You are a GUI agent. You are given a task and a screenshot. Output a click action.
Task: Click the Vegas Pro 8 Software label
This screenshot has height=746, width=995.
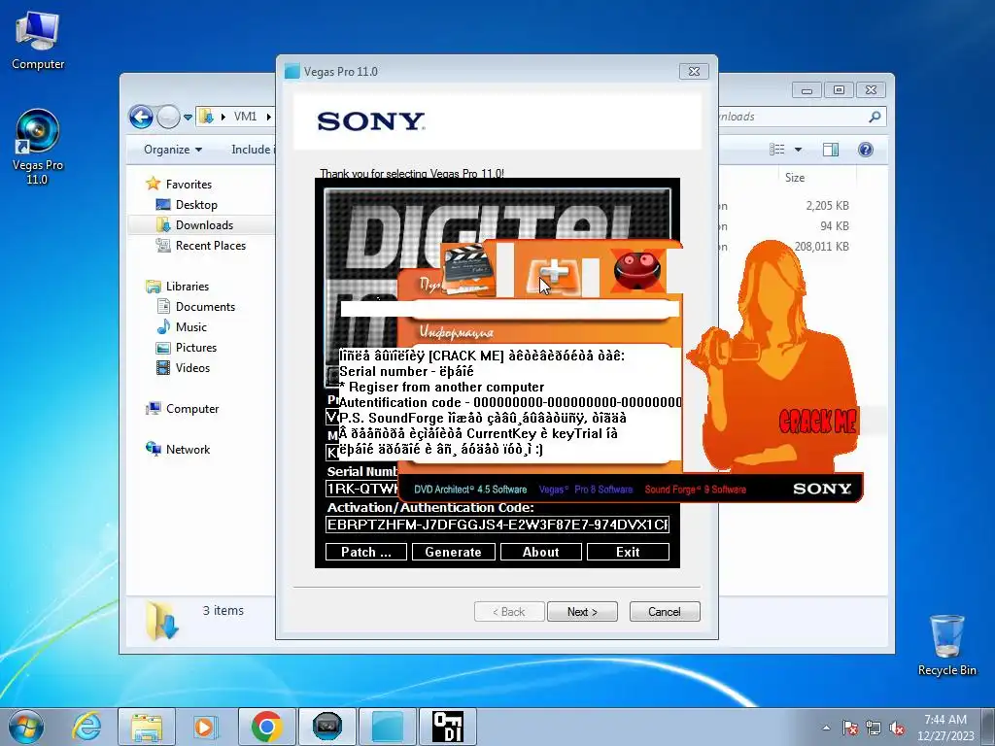[x=585, y=490]
